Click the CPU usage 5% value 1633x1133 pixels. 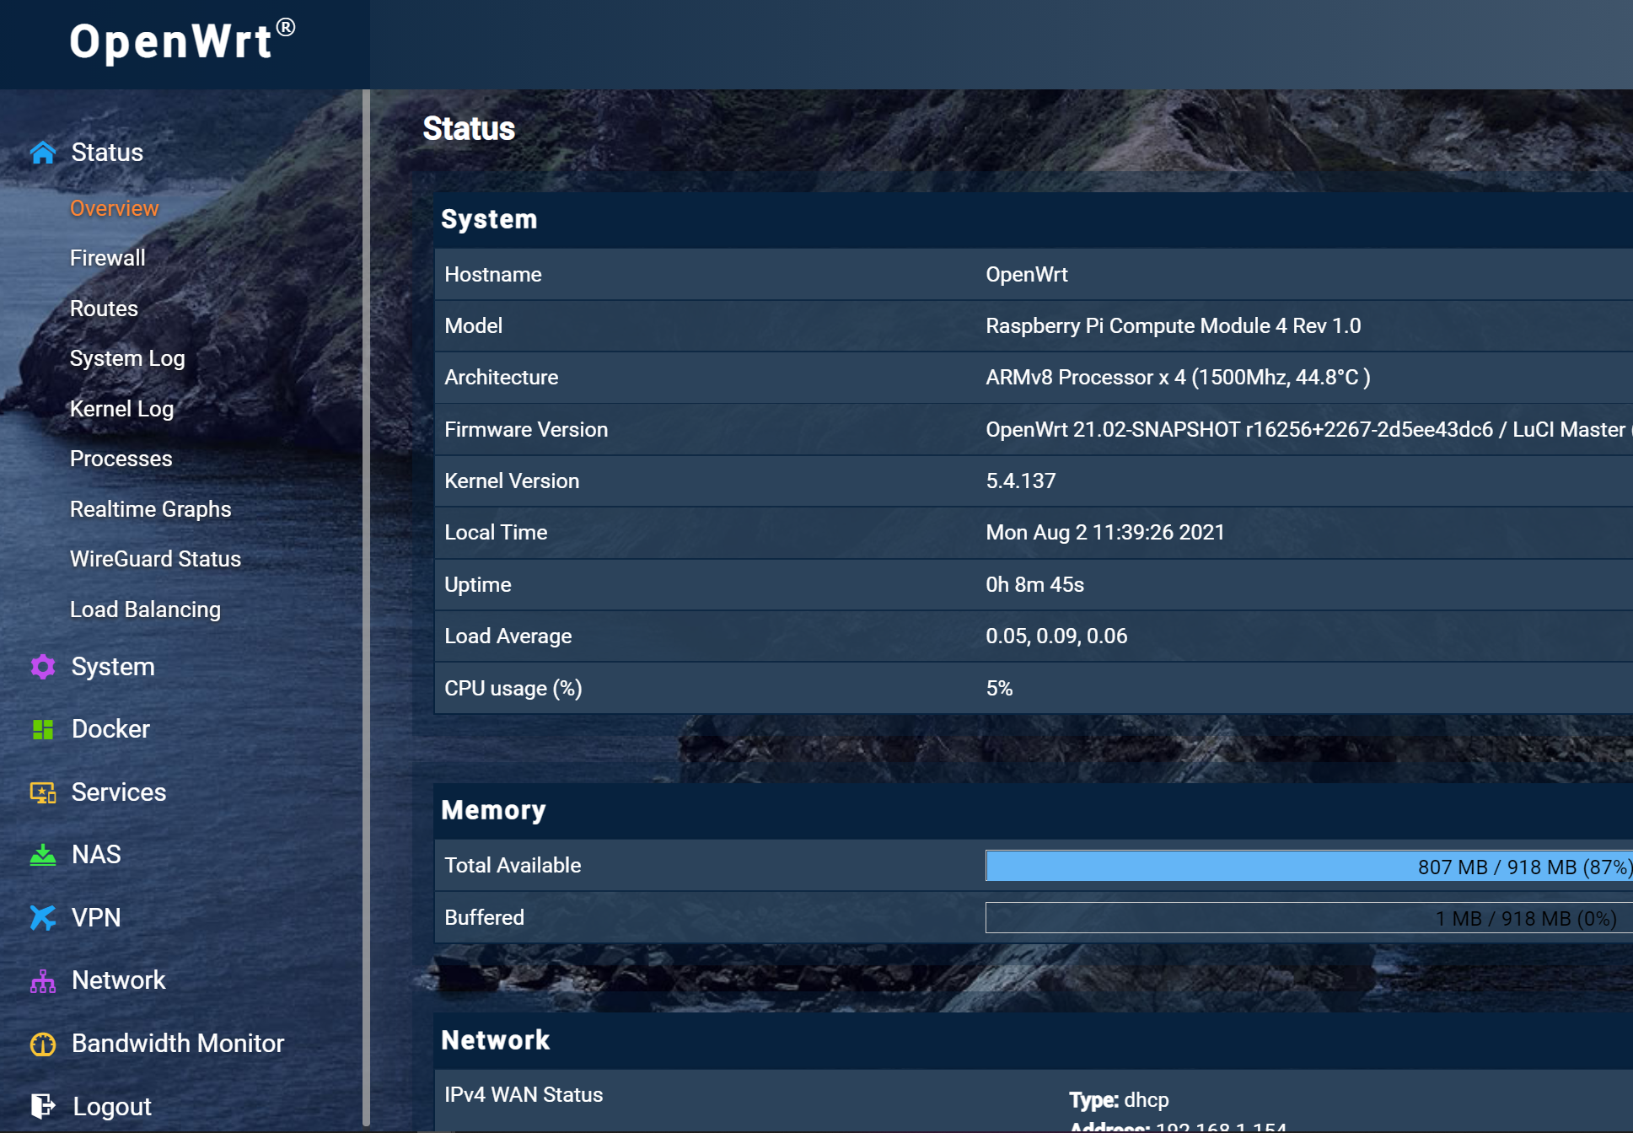click(999, 689)
